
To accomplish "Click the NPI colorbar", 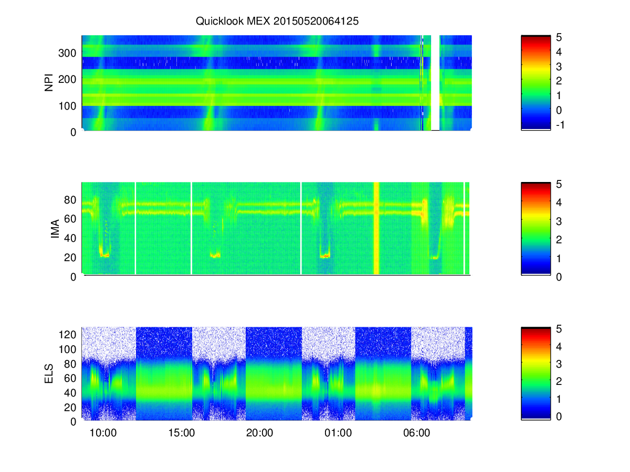I will point(535,82).
